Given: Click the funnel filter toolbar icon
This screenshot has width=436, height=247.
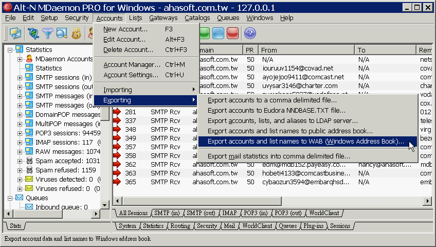Looking at the screenshot, I should [47, 33].
